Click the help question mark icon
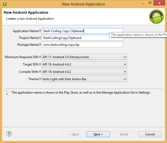The height and width of the screenshot is (143, 167). pos(9,134)
